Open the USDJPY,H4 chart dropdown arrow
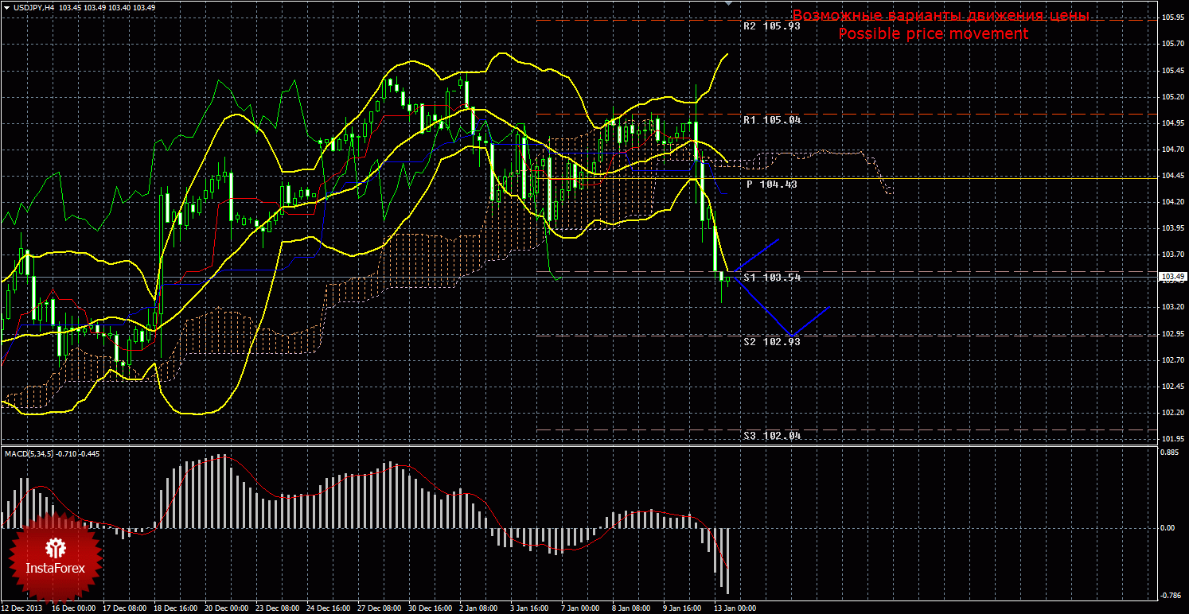1189x614 pixels. (6, 7)
